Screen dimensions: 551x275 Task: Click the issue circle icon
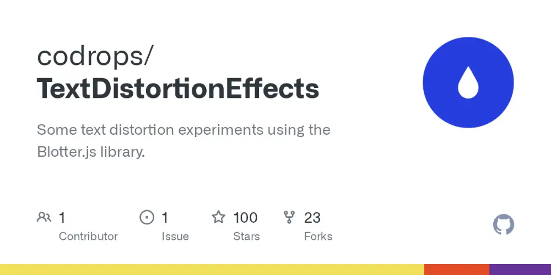147,217
